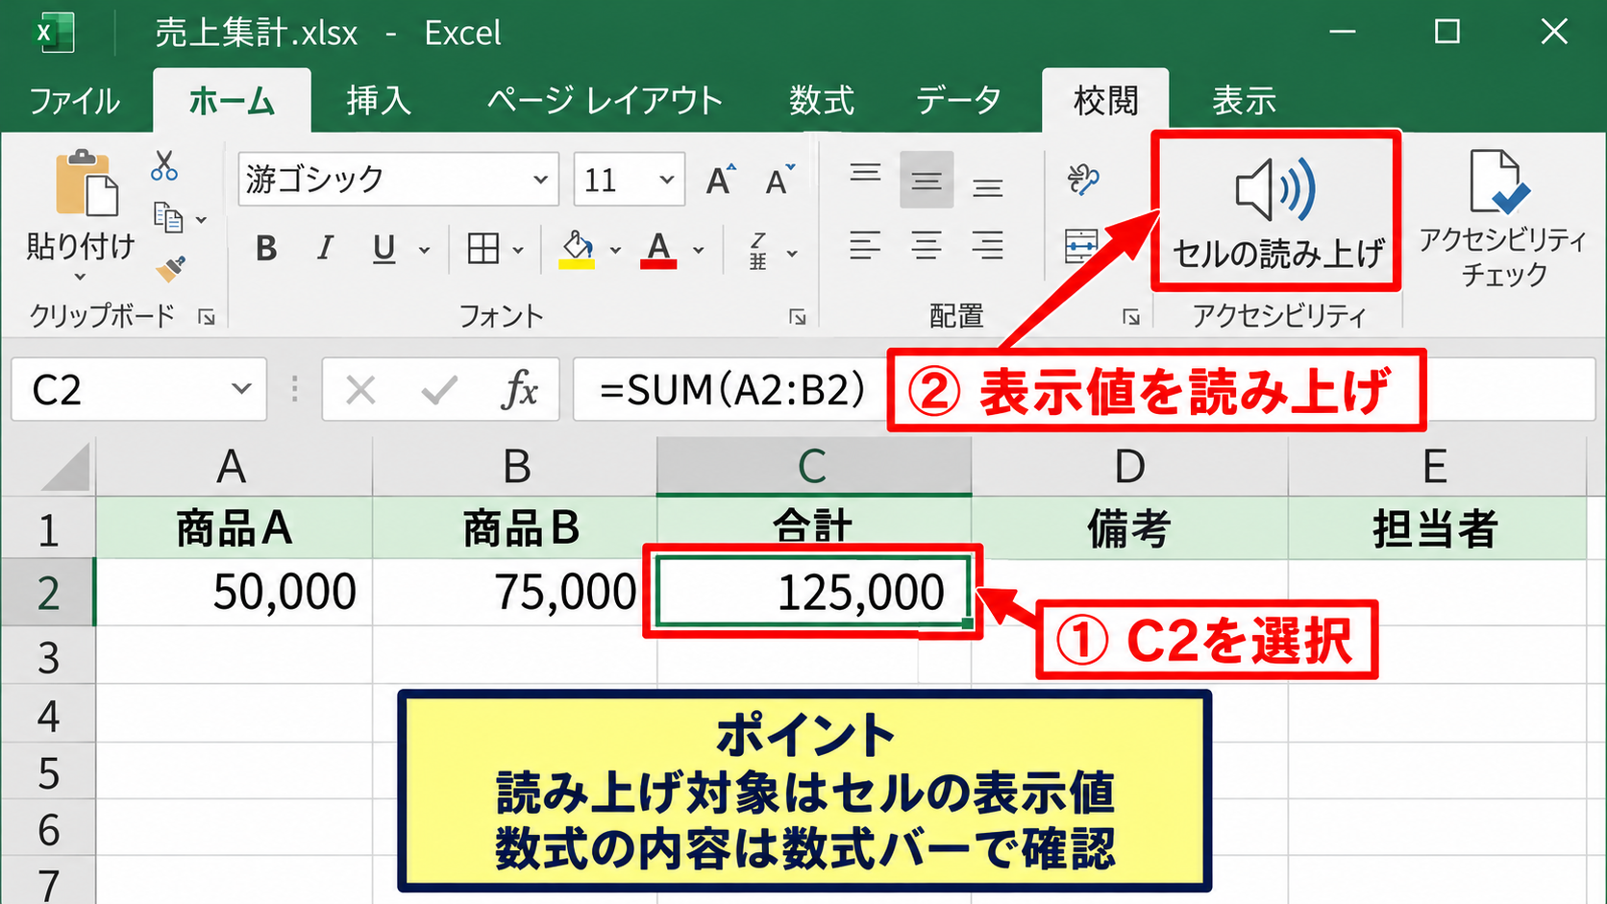The width and height of the screenshot is (1607, 904).
Task: Open the Name Box C2 dropdown
Action: pyautogui.click(x=240, y=389)
